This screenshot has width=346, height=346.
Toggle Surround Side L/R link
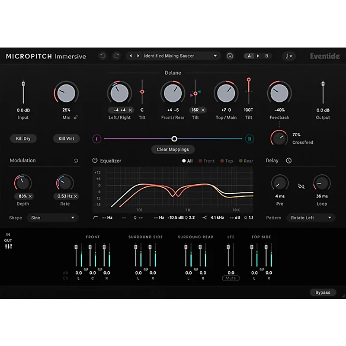146,269
